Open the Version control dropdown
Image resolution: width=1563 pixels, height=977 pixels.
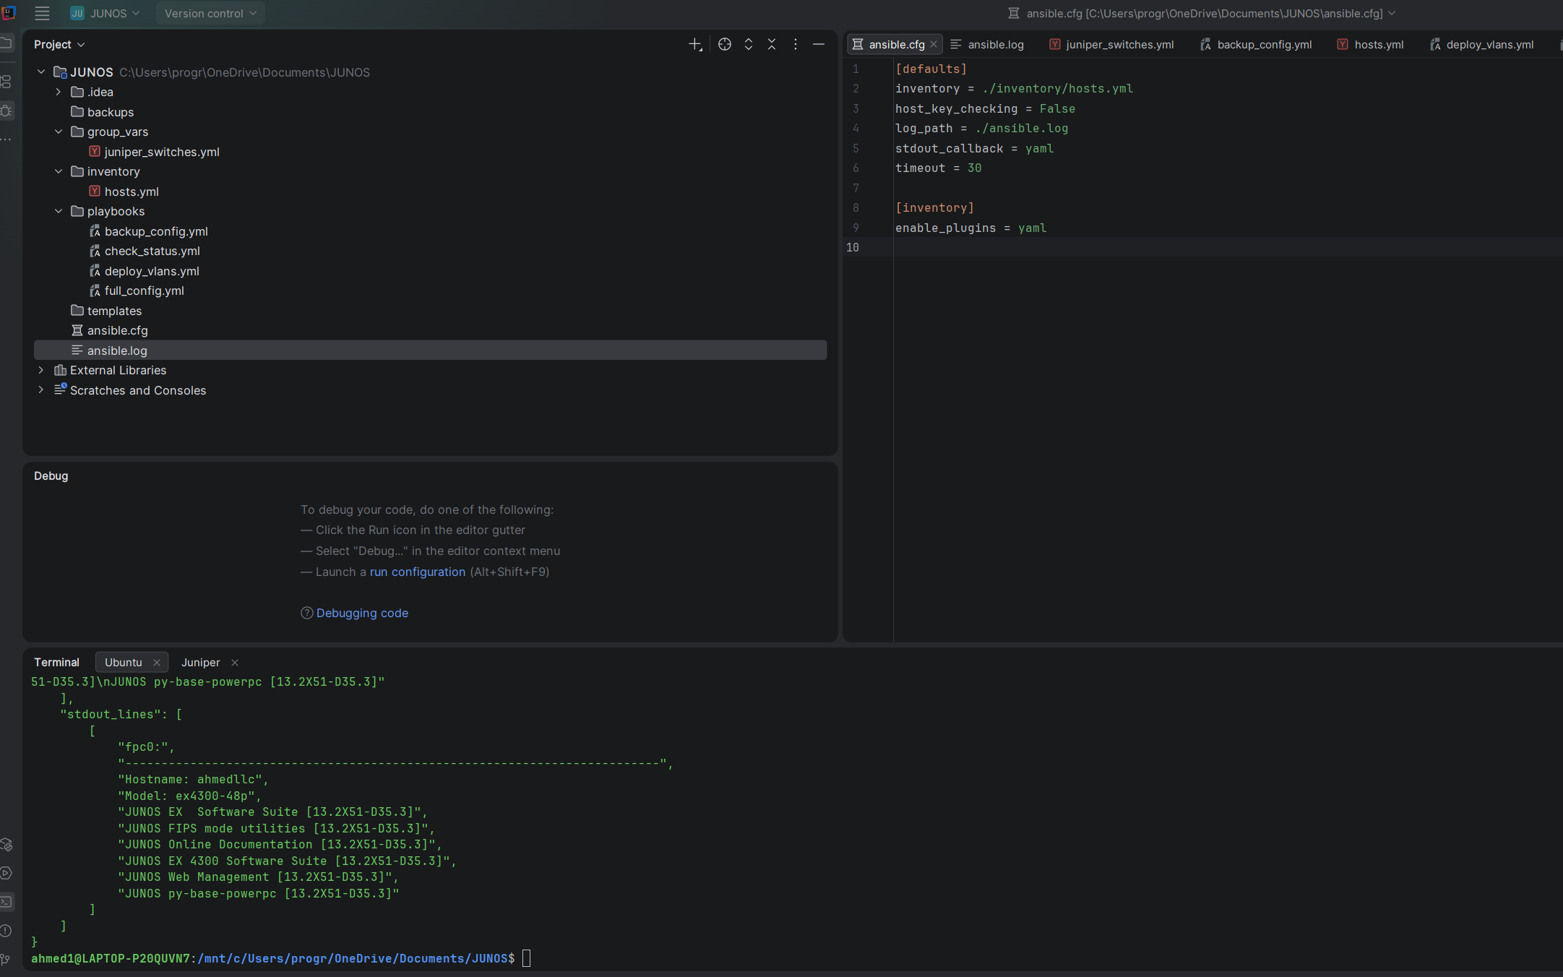tap(210, 13)
